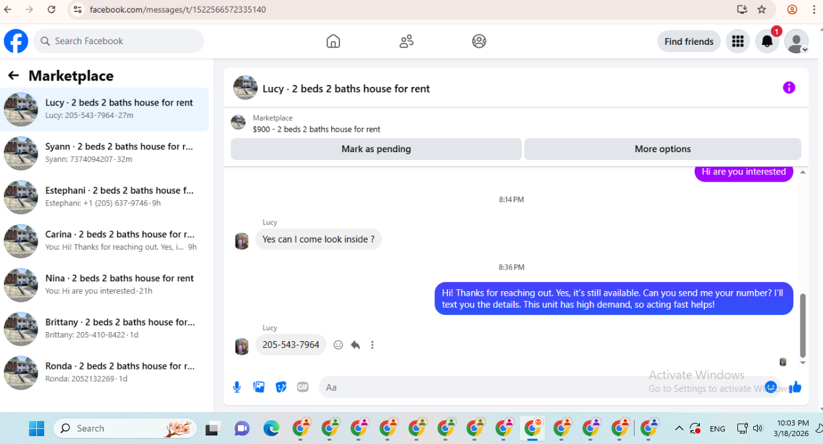Click Lucy's avatar beside 'Yes can I come' message

tap(242, 240)
